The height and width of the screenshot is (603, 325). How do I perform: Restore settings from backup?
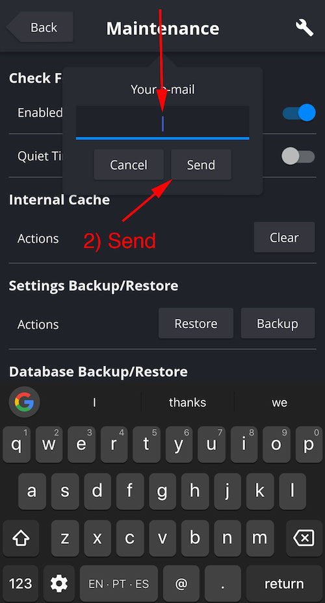click(x=196, y=324)
